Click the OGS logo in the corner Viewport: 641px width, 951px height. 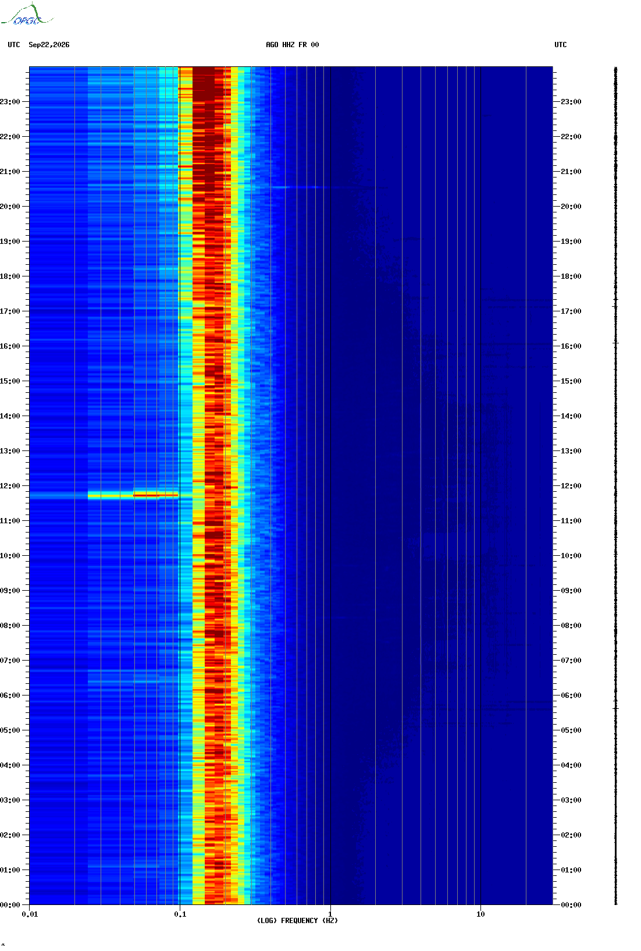click(27, 15)
